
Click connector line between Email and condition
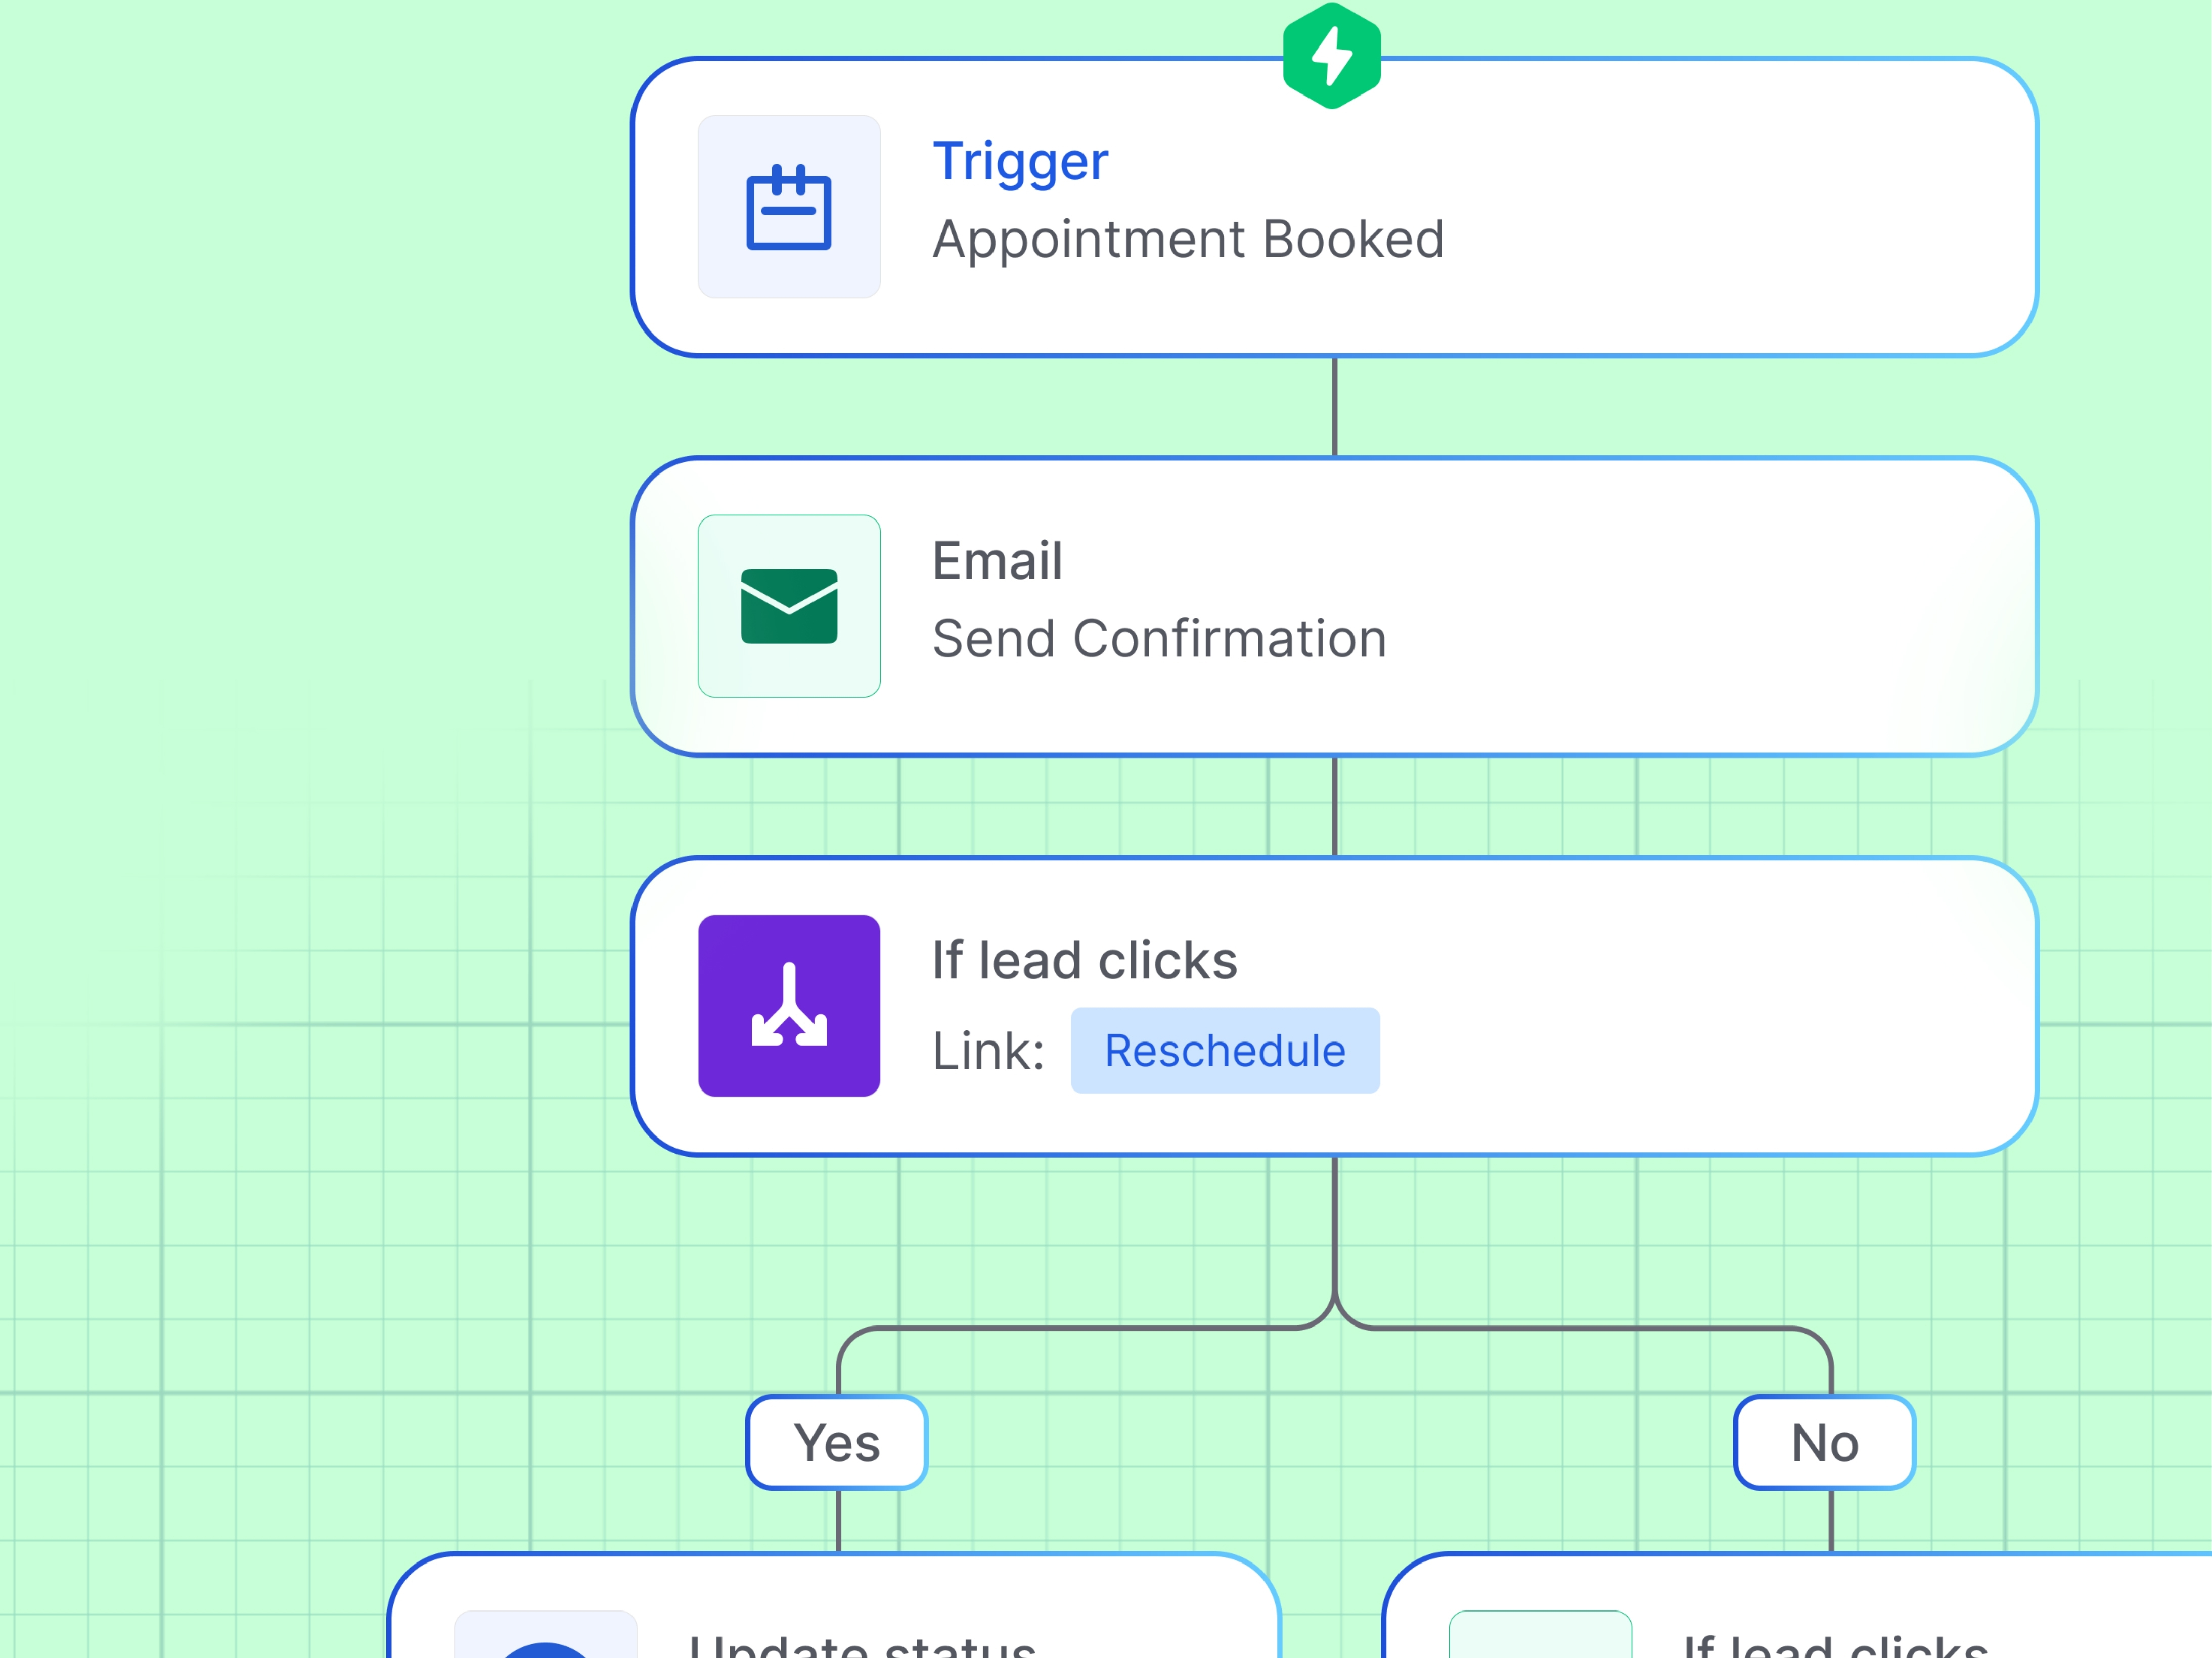[x=1334, y=806]
